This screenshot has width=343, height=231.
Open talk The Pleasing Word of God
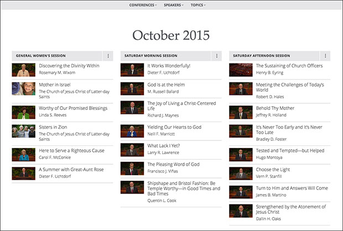tap(173, 164)
